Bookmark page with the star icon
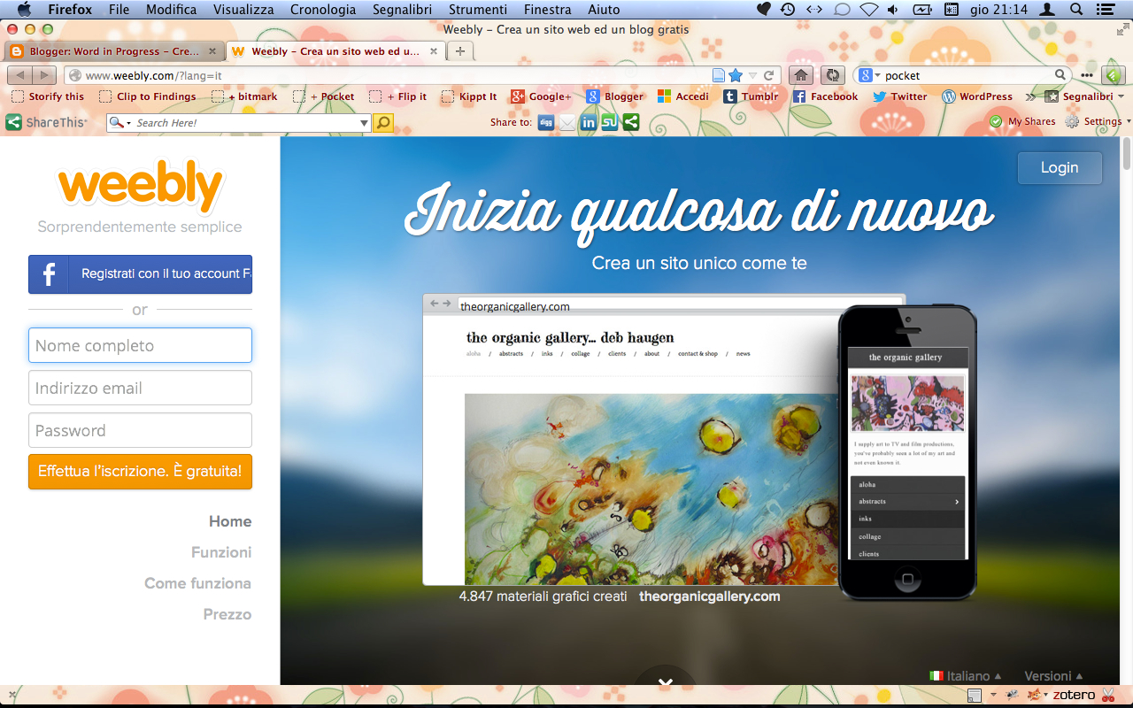This screenshot has width=1133, height=708. [x=735, y=75]
